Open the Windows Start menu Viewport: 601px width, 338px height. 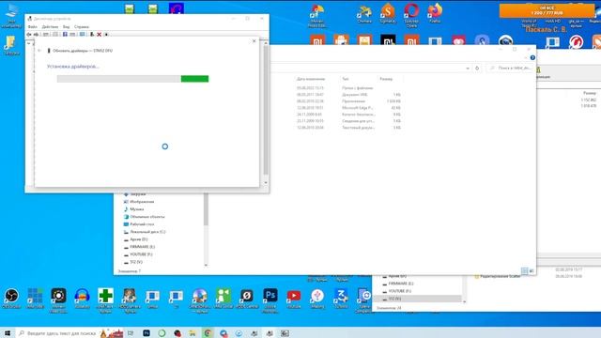[x=8, y=333]
